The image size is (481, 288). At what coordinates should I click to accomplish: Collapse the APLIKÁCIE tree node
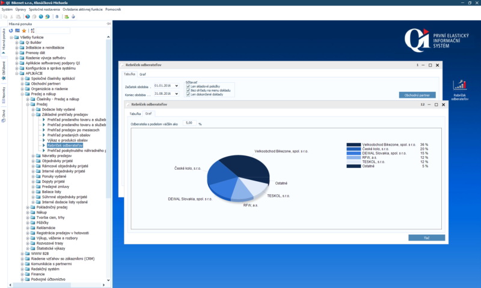(x=17, y=73)
